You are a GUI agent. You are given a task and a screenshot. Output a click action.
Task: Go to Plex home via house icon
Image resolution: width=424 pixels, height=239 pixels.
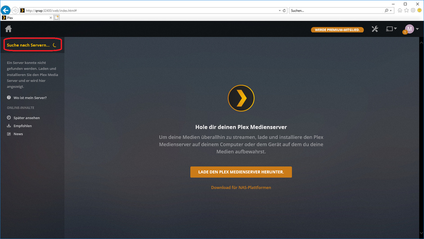tap(9, 29)
